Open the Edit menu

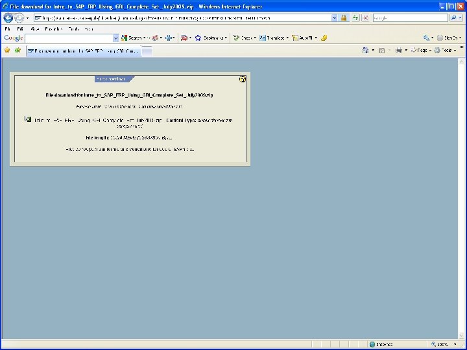pyautogui.click(x=20, y=29)
